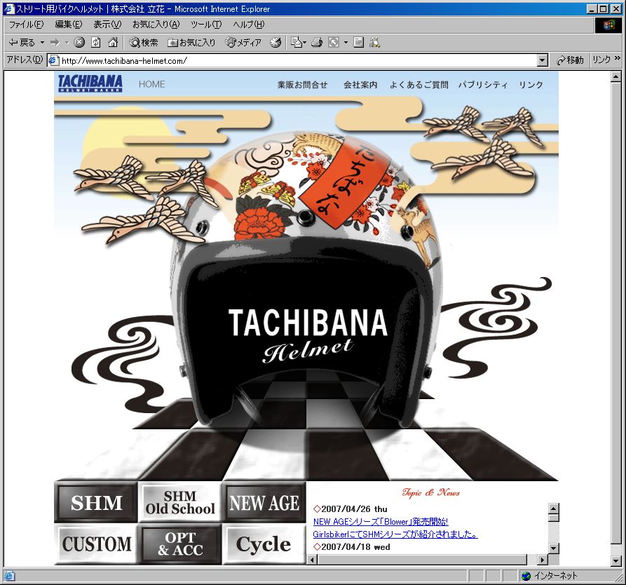The height and width of the screenshot is (585, 626).
Task: Open the リンク link in site navigation
Action: [x=531, y=85]
